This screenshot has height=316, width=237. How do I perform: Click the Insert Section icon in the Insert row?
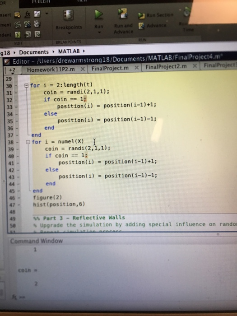pyautogui.click(x=17, y=14)
